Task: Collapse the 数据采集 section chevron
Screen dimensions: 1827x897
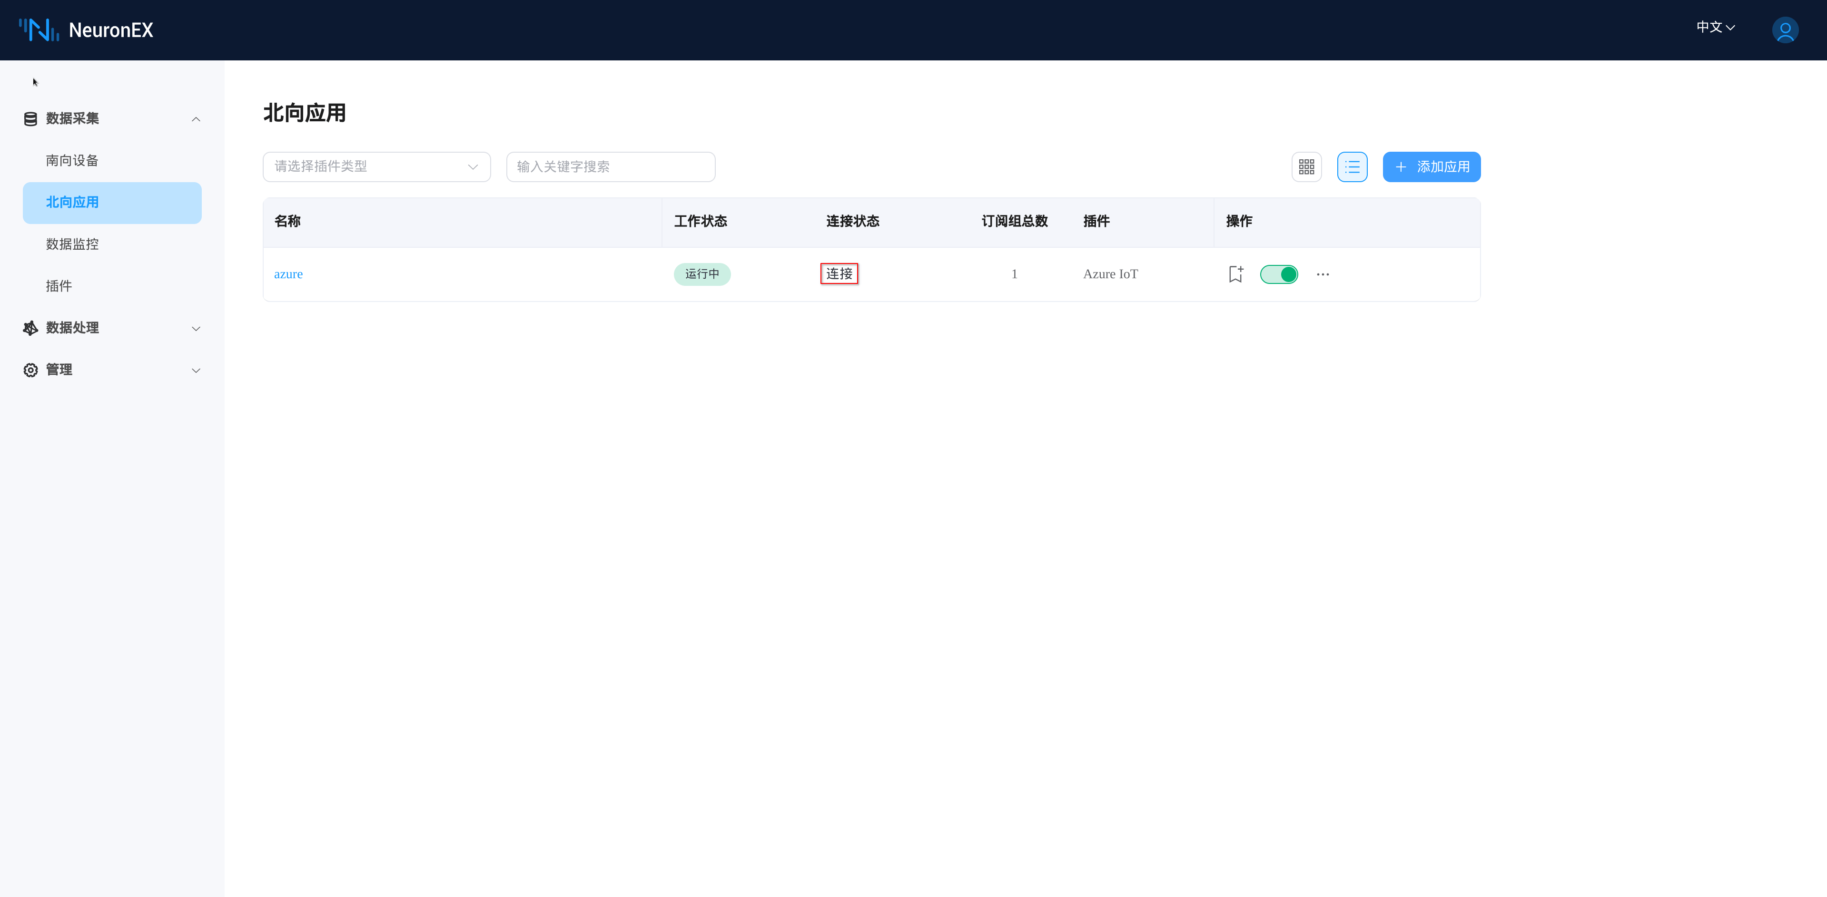Action: (x=196, y=118)
